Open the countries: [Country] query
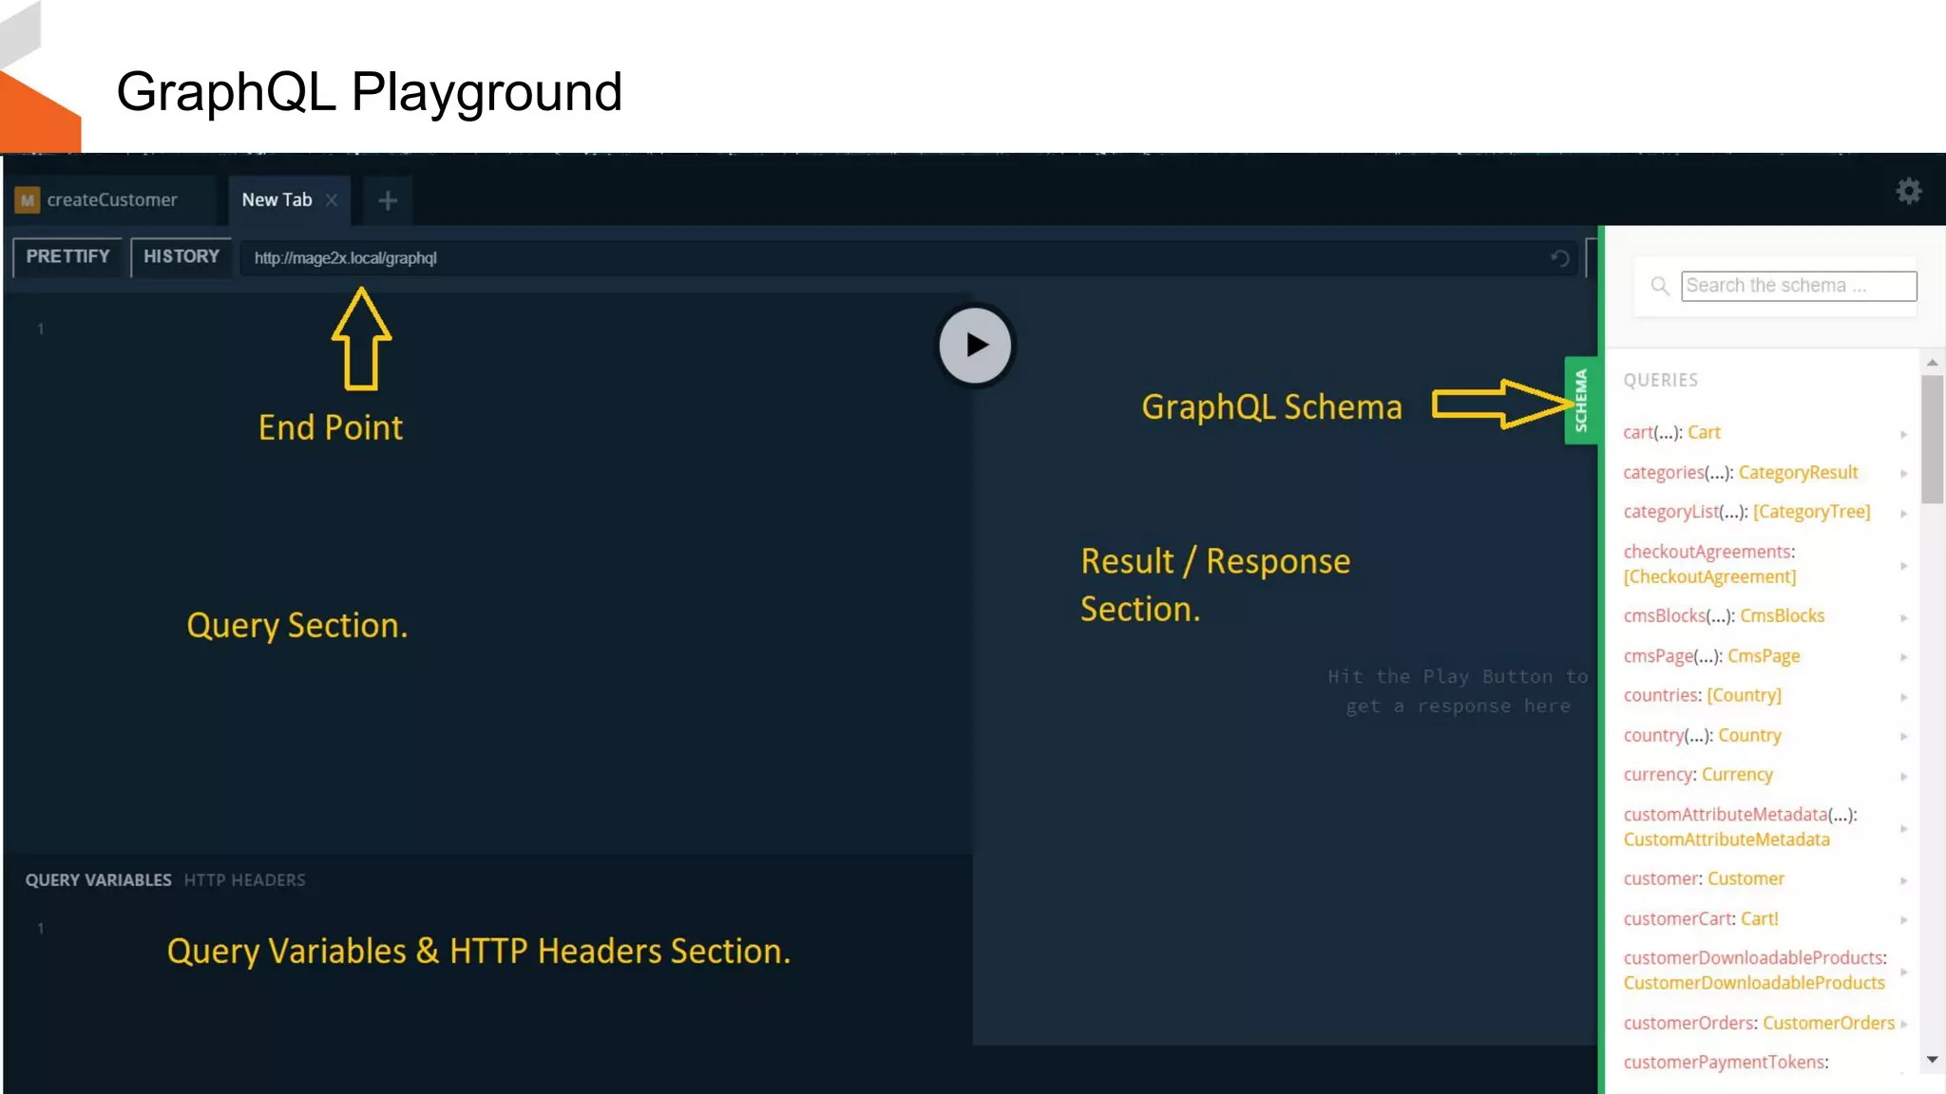The height and width of the screenshot is (1094, 1946). coord(1702,695)
